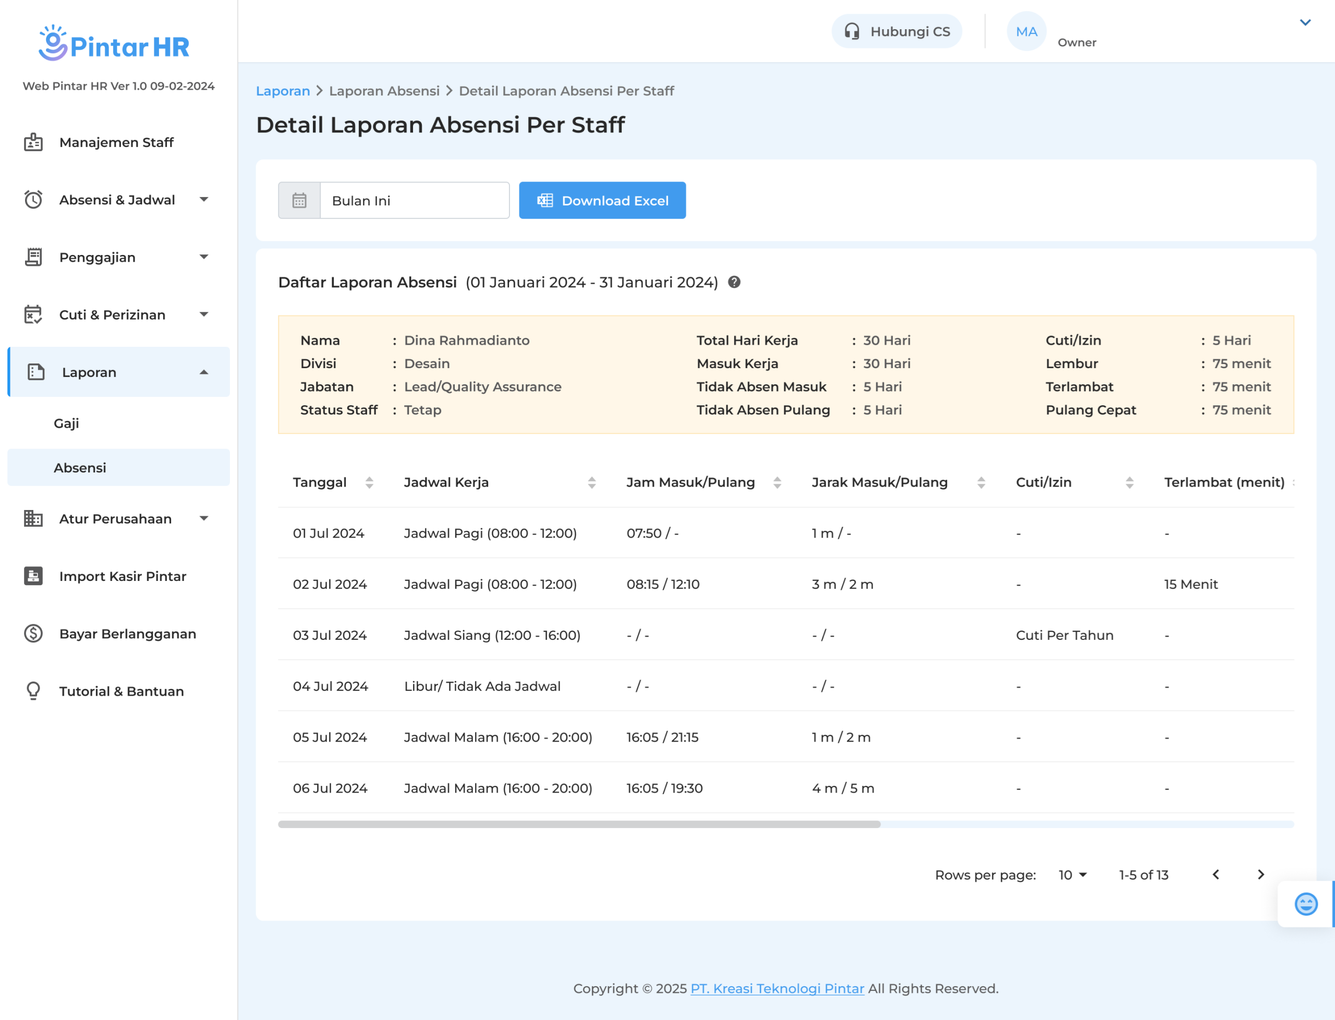The image size is (1335, 1020).
Task: Sort by Cuti/Izin column arrows
Action: pyautogui.click(x=1129, y=483)
